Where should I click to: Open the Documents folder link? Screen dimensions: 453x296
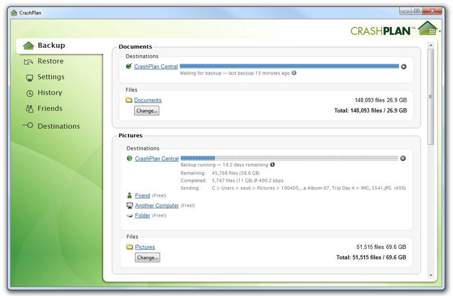[x=148, y=100]
